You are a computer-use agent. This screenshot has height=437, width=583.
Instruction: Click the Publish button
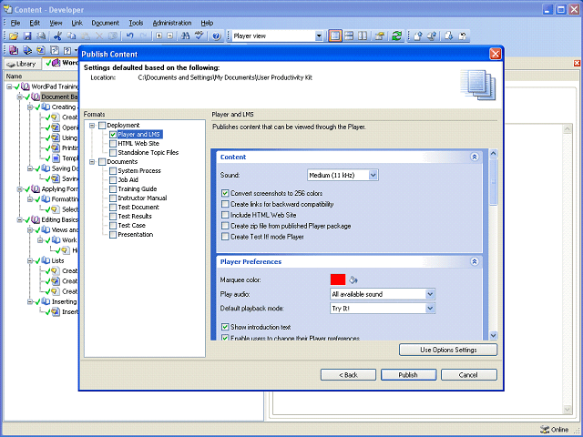tap(408, 375)
